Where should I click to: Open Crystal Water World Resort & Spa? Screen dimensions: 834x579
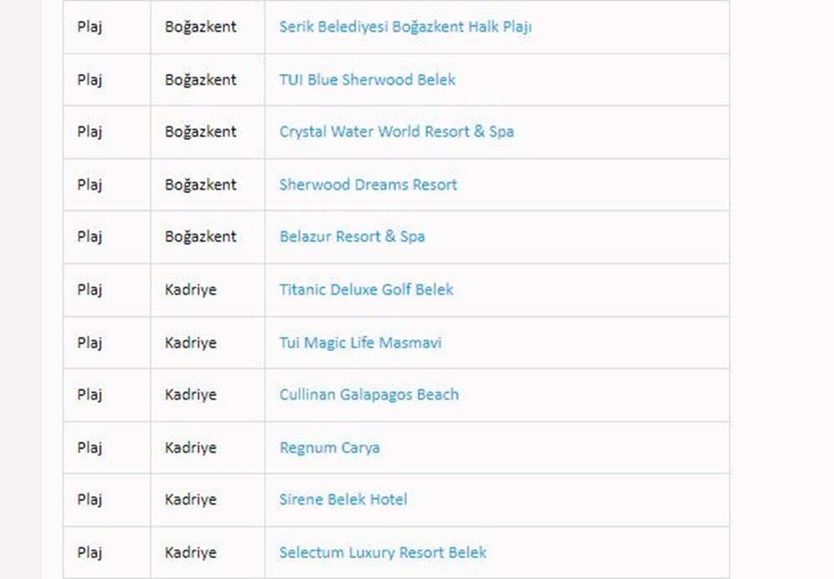(396, 132)
